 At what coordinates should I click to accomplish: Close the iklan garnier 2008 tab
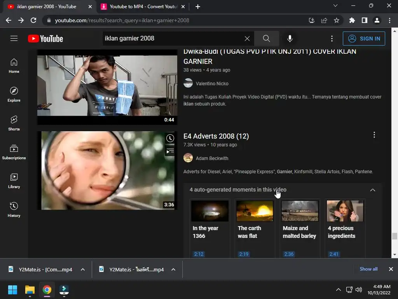tap(90, 7)
